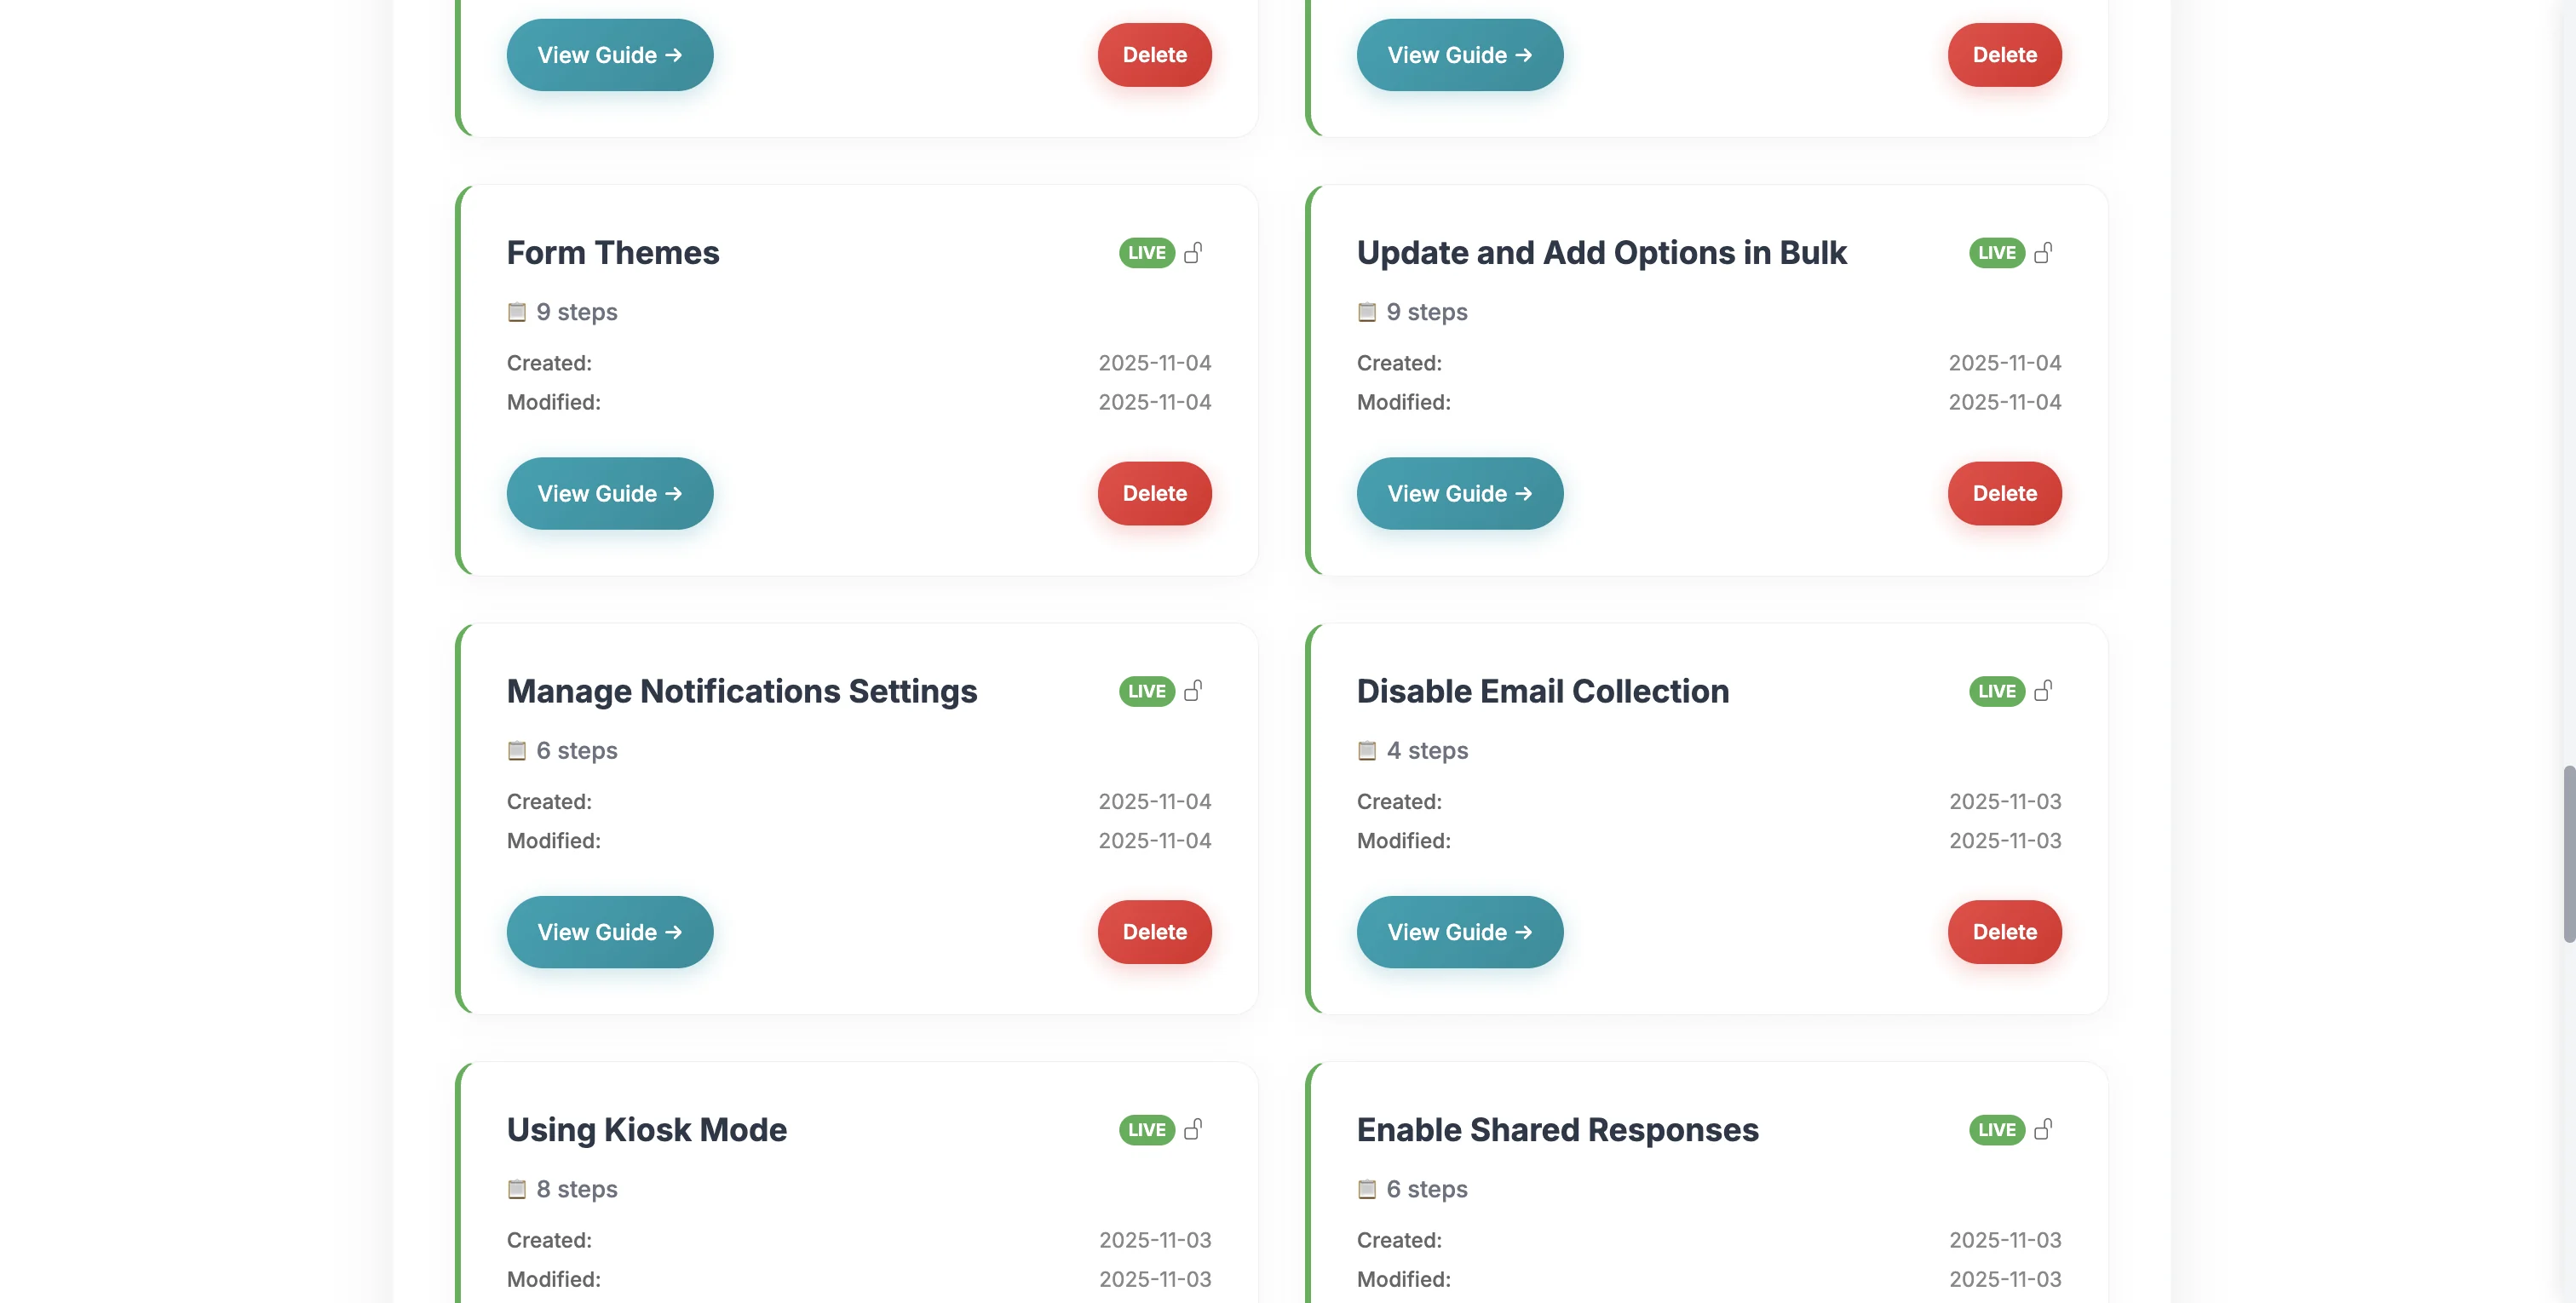
Task: Click the clipboard icon beside 9 steps on Form Themes
Action: point(516,311)
